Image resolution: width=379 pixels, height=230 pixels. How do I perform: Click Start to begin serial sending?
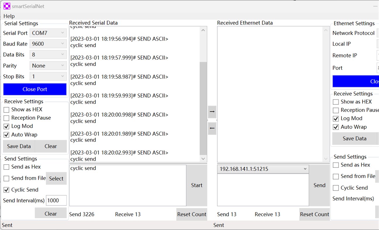click(x=197, y=185)
